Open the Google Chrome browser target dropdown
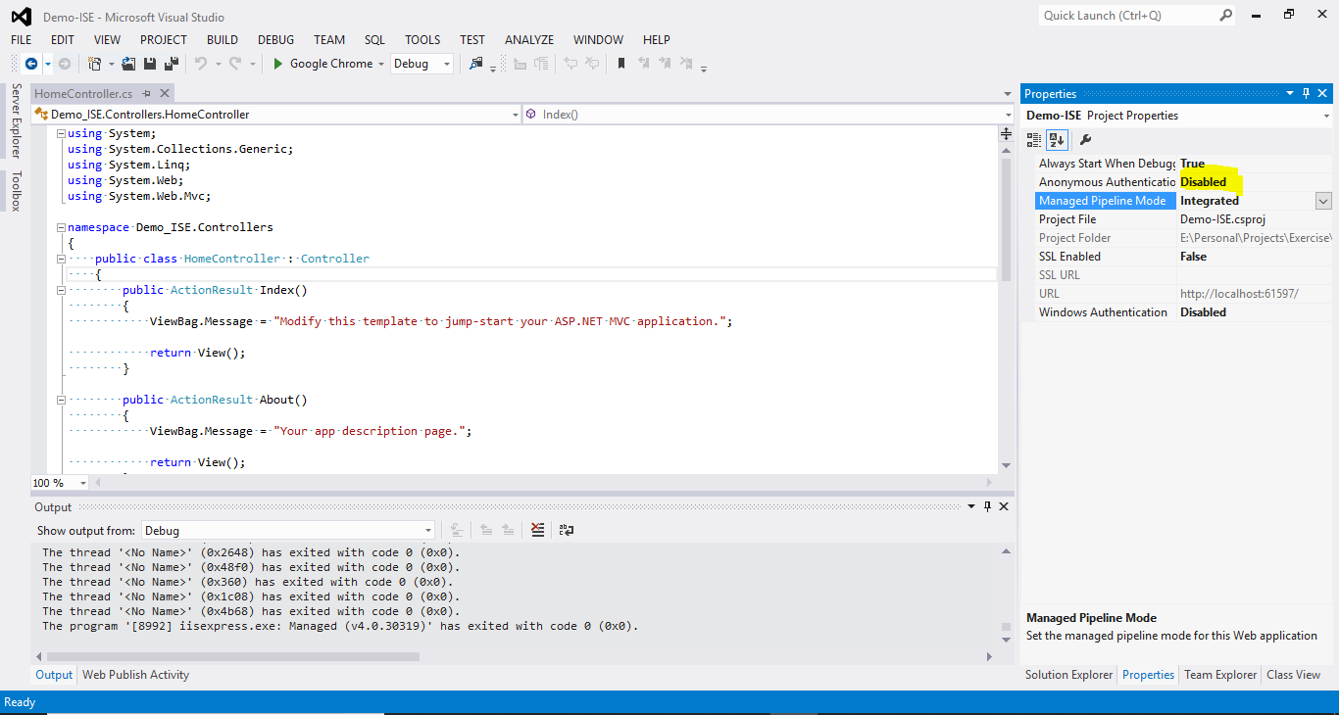Image resolution: width=1339 pixels, height=715 pixels. [380, 64]
